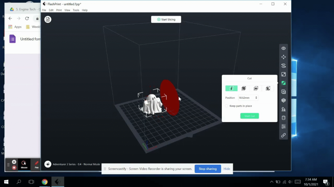Select the Move tool in right toolbar
This screenshot has height=187, width=334.
(283, 57)
